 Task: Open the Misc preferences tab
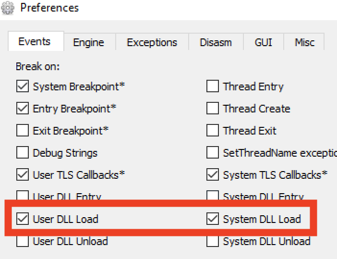(304, 42)
